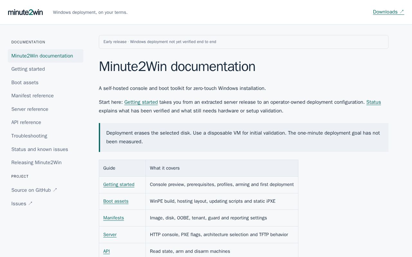
Task: Click 'Windows deployment, on your terms.' tagline
Action: pyautogui.click(x=90, y=12)
